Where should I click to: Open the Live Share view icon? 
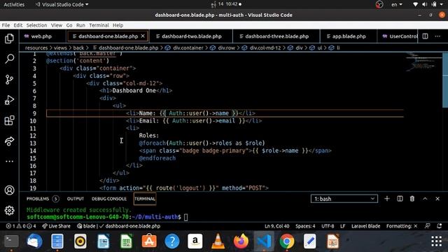tap(9, 141)
